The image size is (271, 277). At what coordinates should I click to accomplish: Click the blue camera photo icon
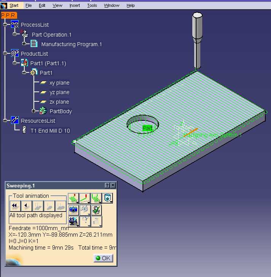point(73,210)
